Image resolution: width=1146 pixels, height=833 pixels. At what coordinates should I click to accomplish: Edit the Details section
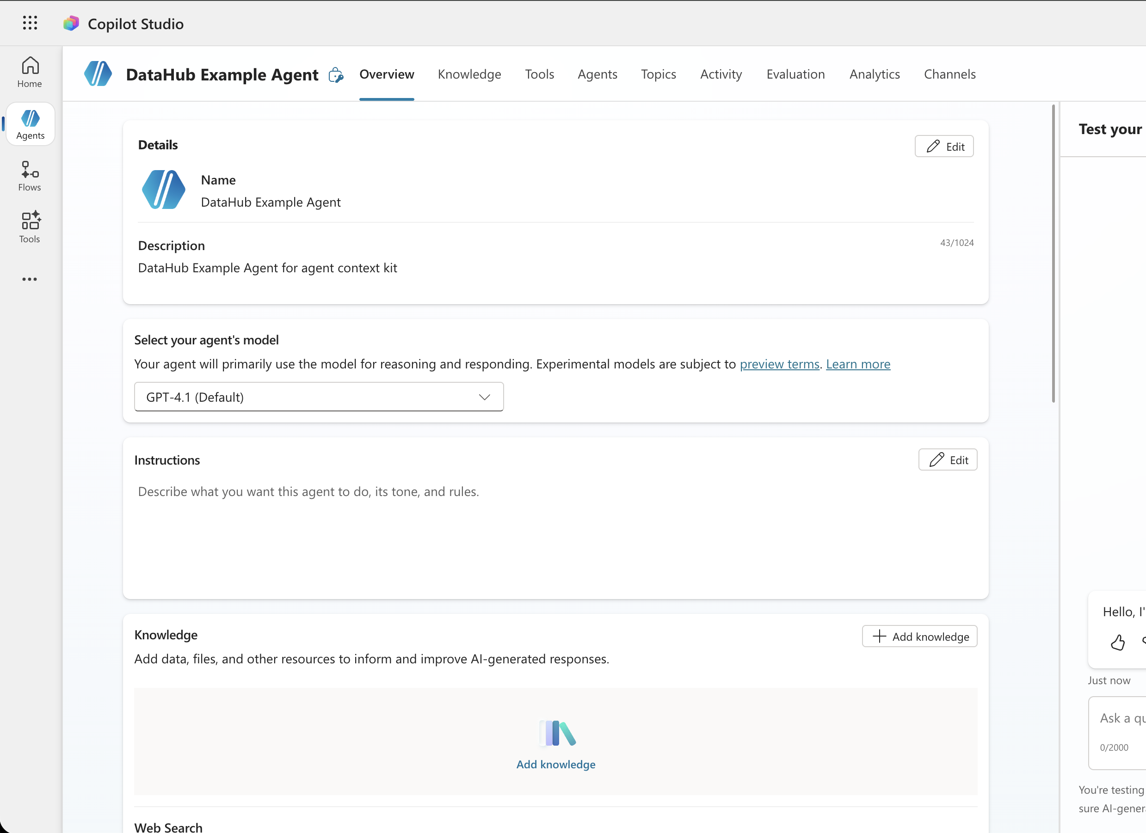click(944, 147)
